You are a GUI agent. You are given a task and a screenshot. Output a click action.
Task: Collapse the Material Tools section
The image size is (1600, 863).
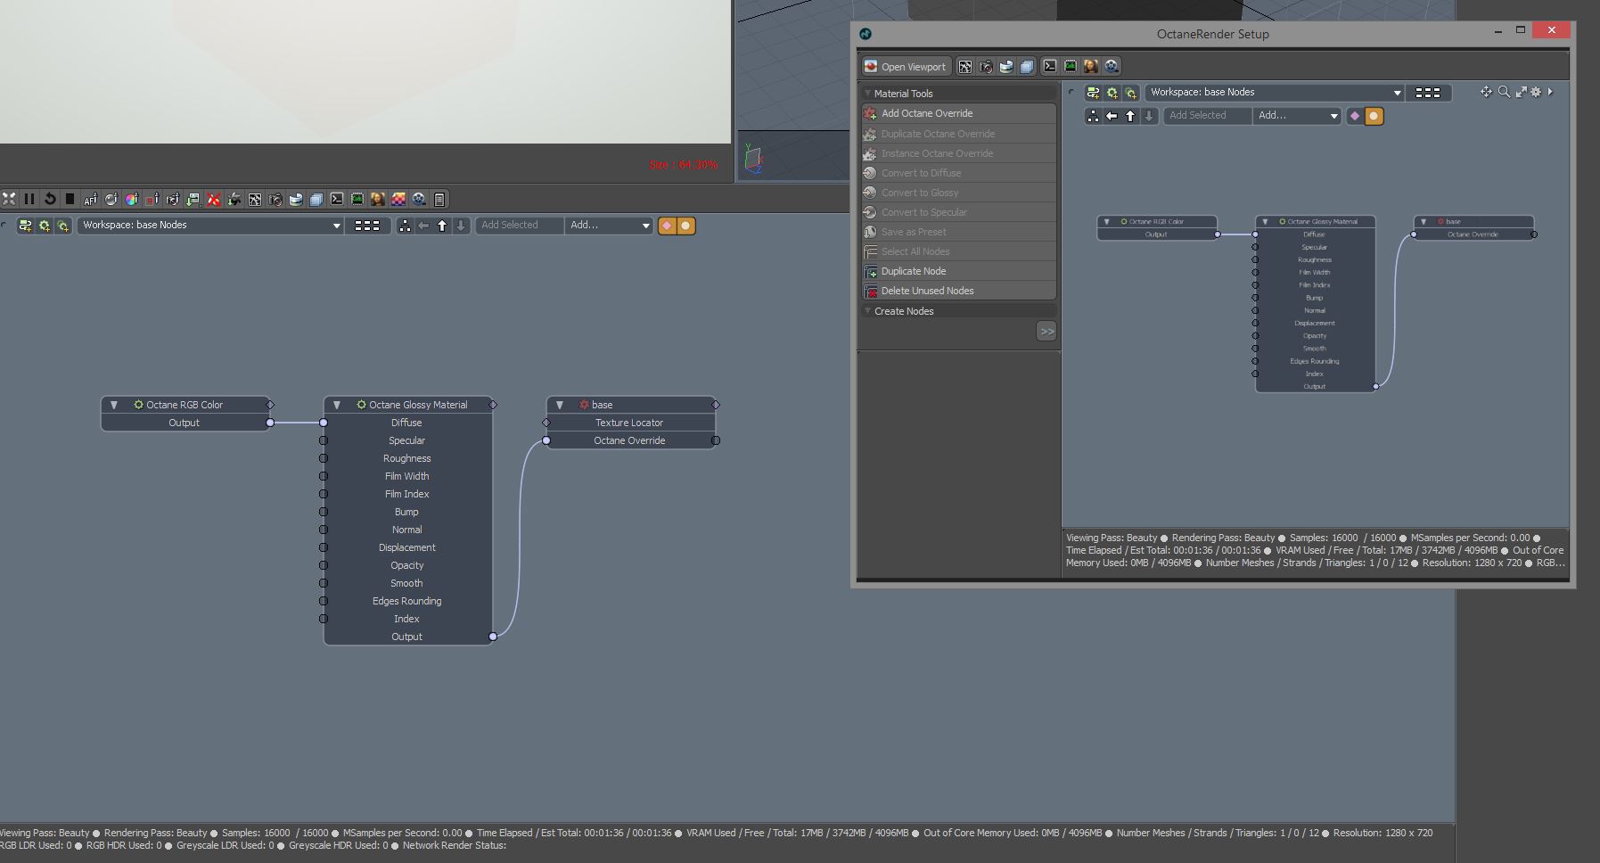[867, 93]
